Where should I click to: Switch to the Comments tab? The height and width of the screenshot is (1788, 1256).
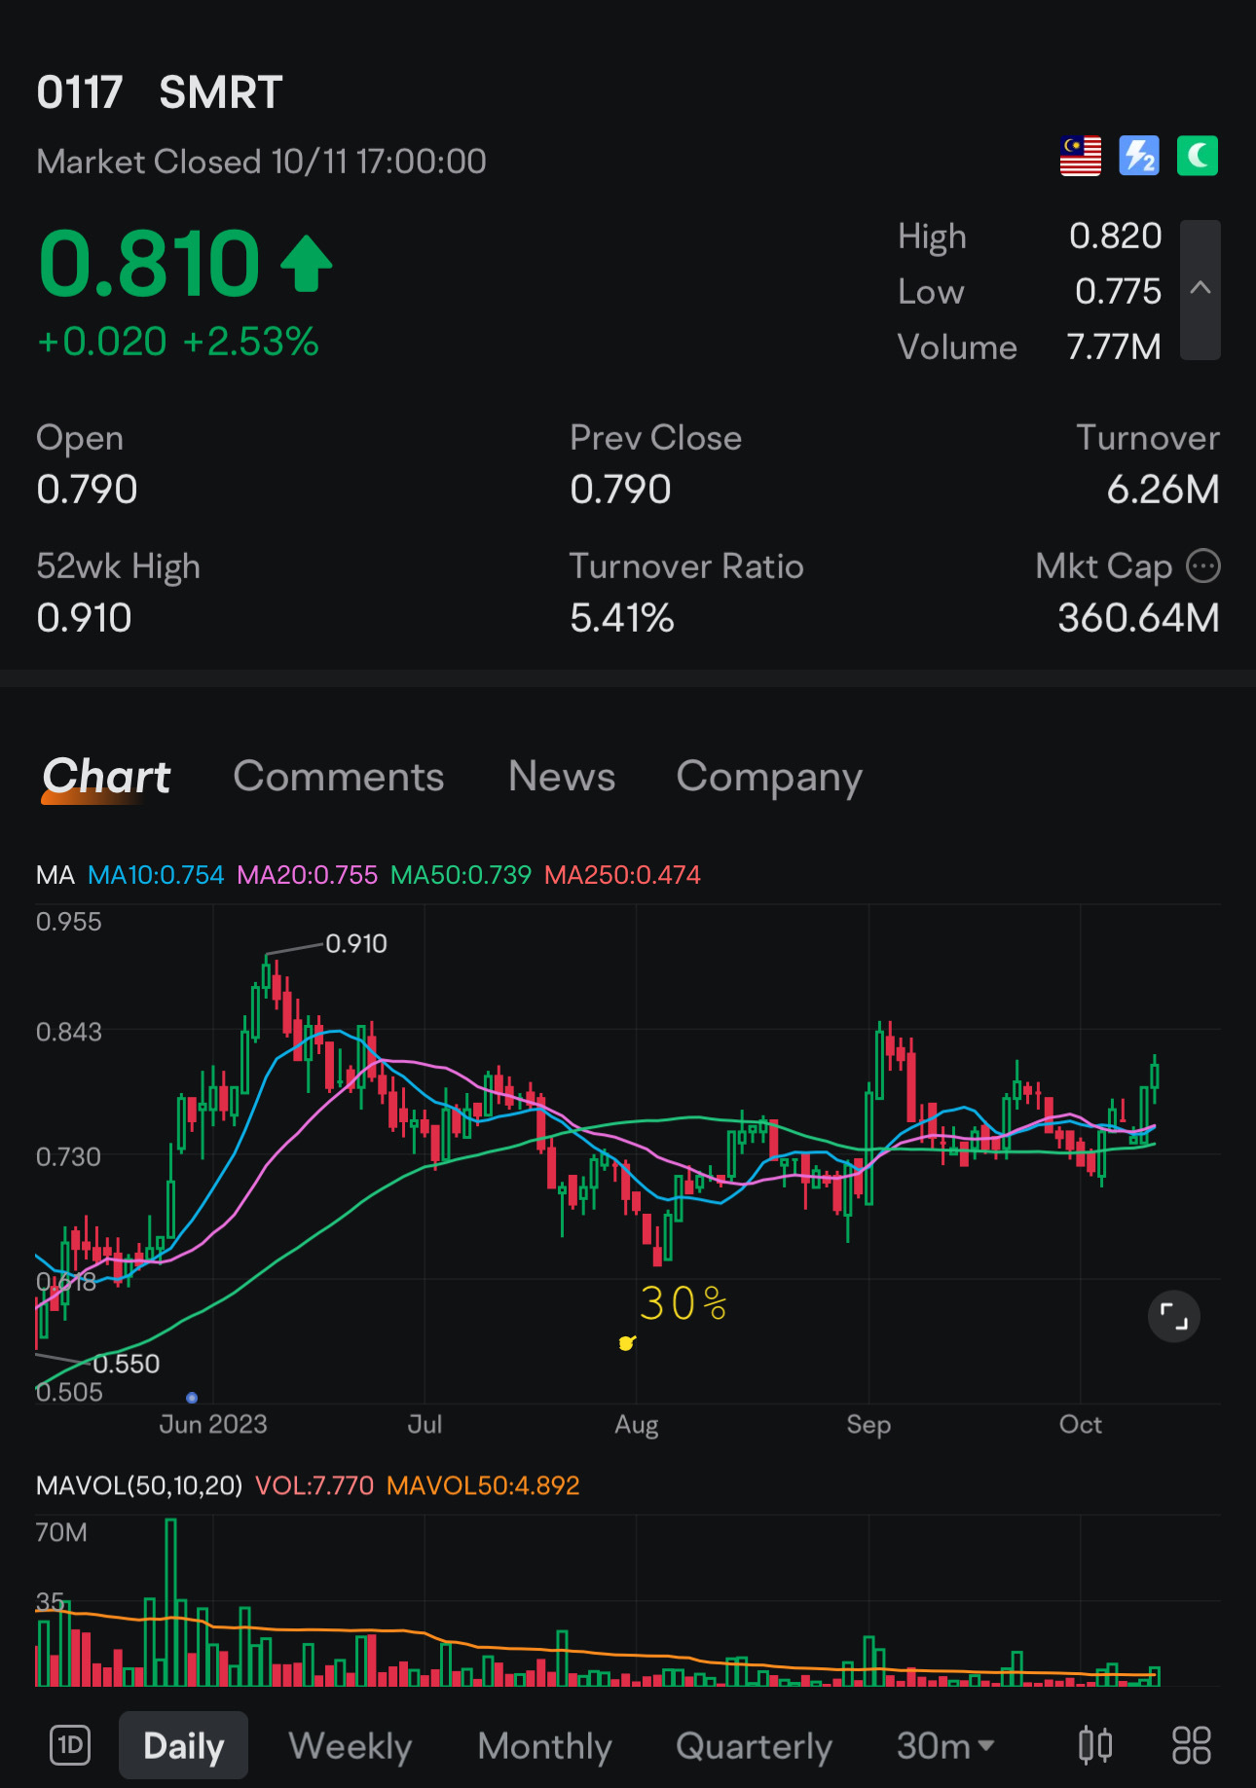[339, 777]
